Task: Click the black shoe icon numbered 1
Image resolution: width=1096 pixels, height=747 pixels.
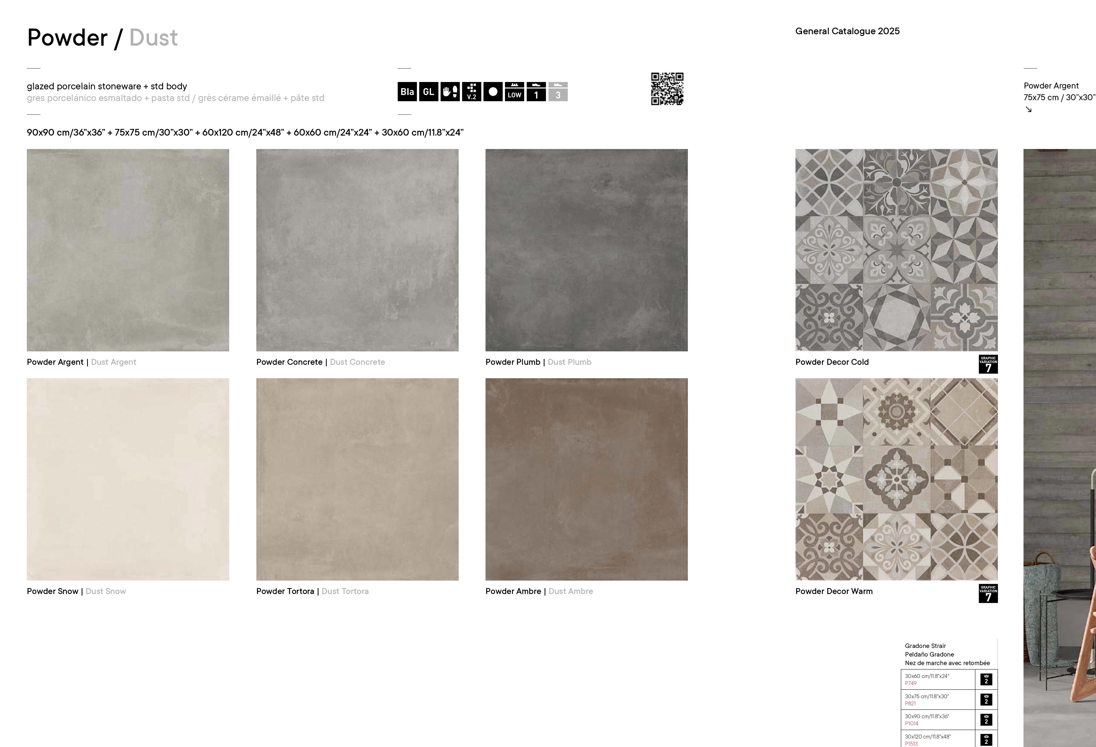Action: pyautogui.click(x=536, y=92)
